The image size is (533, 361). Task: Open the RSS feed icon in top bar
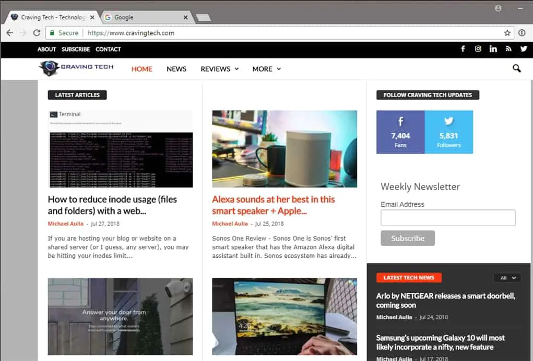pyautogui.click(x=508, y=49)
